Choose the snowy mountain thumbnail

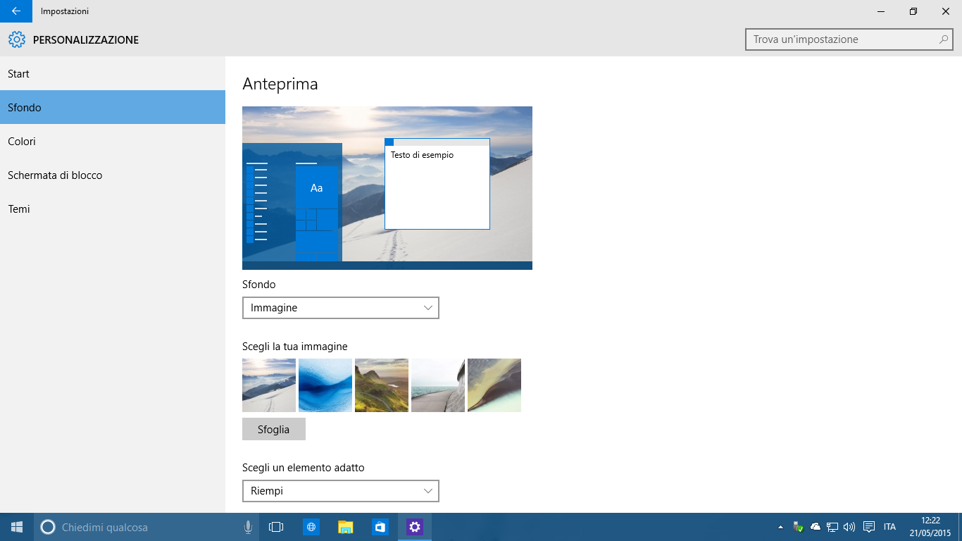click(x=269, y=385)
